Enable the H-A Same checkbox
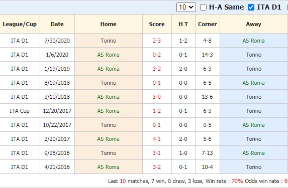 click(203, 8)
